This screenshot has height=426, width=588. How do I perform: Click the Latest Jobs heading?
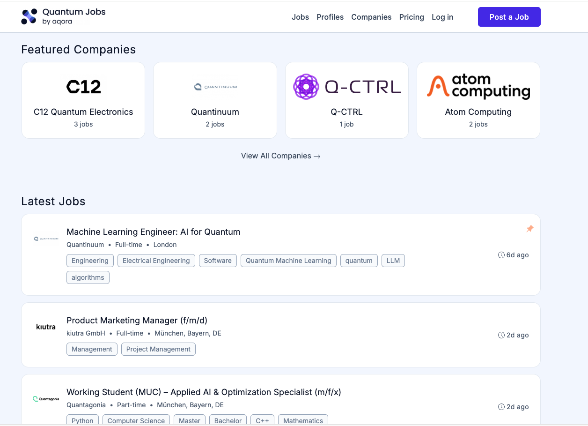53,202
